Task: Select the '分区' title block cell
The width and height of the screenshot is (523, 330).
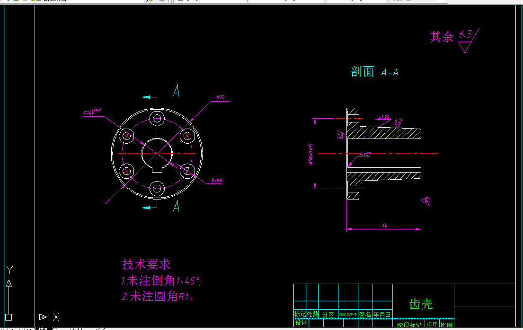Action: [x=328, y=314]
